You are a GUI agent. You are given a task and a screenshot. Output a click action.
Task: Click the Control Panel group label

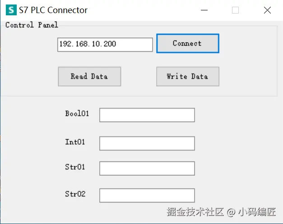[x=32, y=25]
